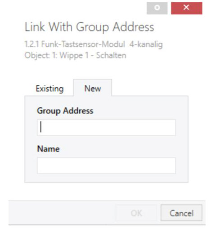Switch to the Existing tab
Screen dimensions: 217x231
click(x=50, y=89)
